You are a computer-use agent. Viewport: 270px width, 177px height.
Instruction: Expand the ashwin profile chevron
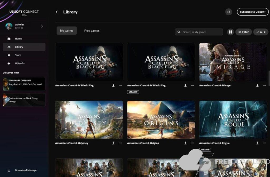(x=42, y=26)
